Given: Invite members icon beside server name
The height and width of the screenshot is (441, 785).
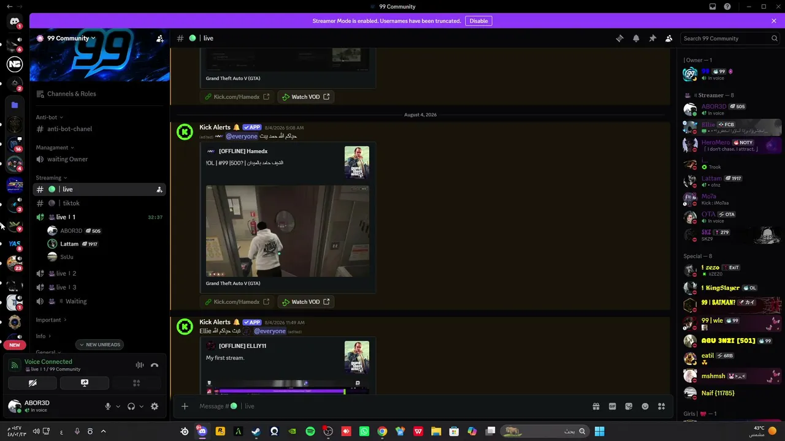Looking at the screenshot, I should (x=160, y=38).
